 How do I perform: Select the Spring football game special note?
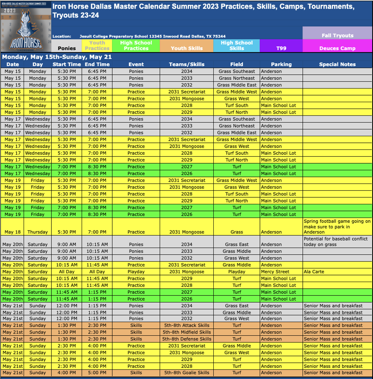coord(337,227)
